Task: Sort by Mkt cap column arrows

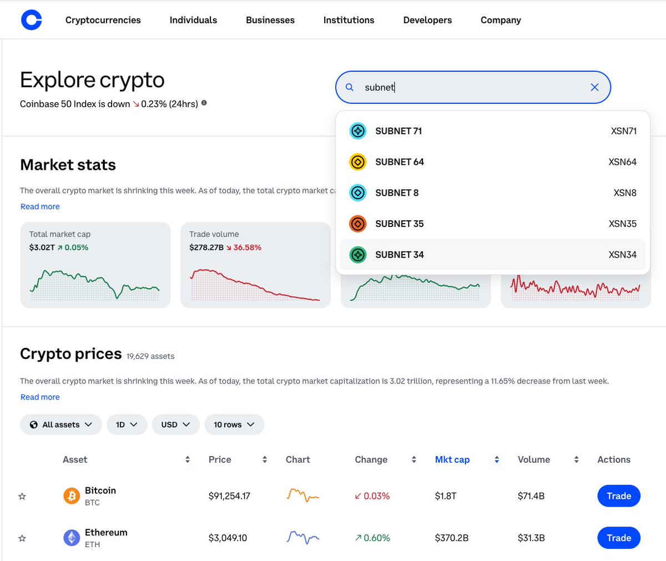Action: click(x=497, y=459)
